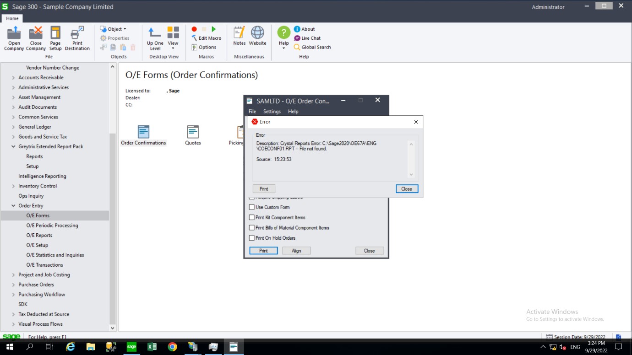Open macro Options
632x355 pixels.
click(204, 47)
